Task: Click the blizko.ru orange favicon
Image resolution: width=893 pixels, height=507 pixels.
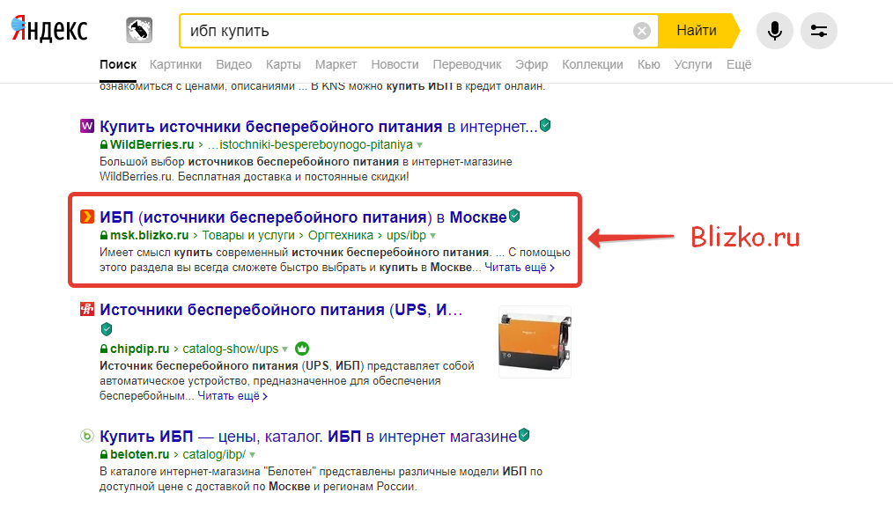Action: [x=86, y=217]
